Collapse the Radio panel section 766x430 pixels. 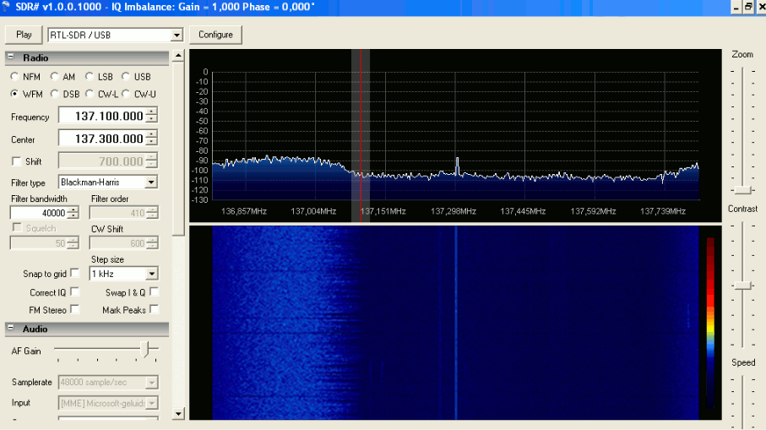12,57
